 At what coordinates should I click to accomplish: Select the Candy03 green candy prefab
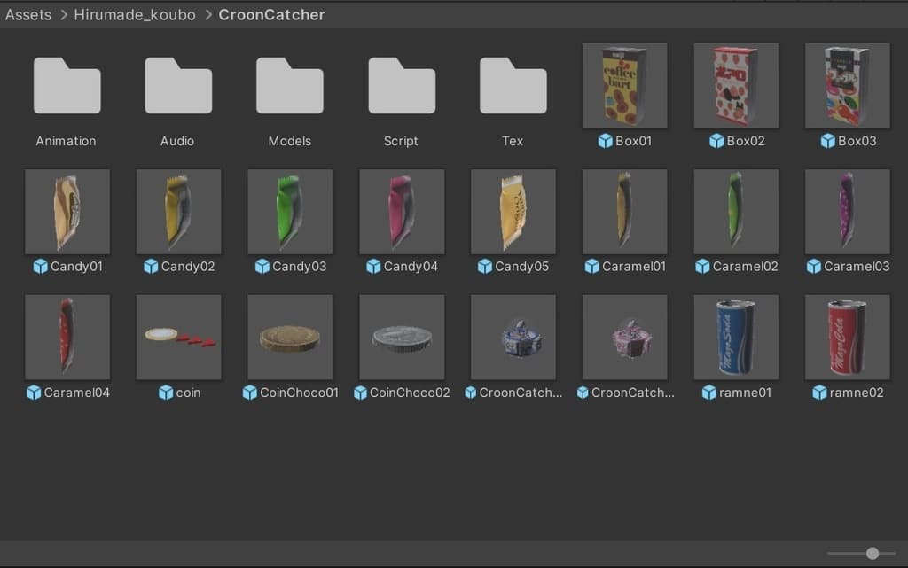(x=290, y=212)
